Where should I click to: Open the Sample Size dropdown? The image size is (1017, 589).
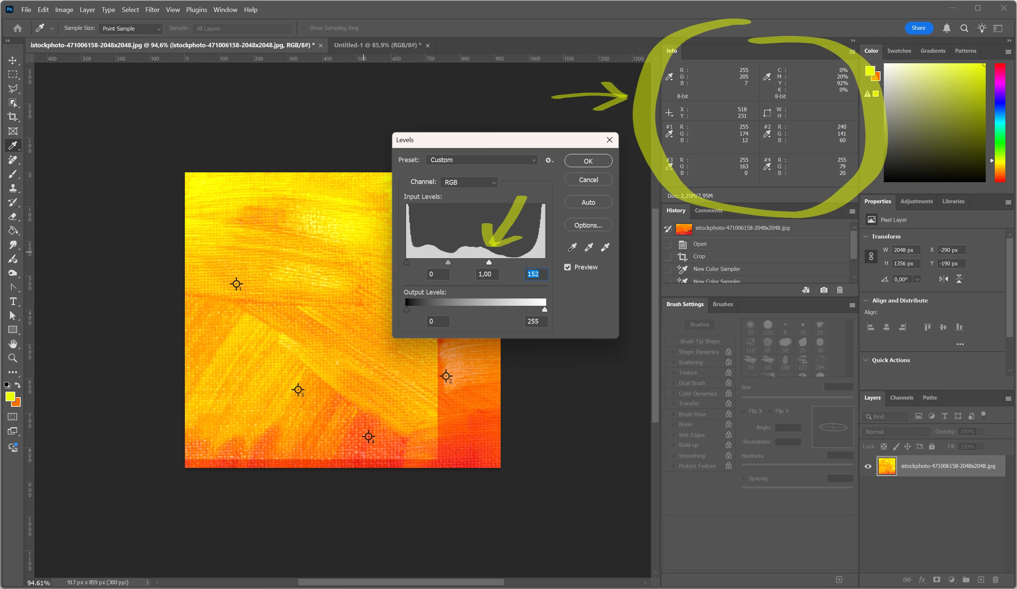130,28
